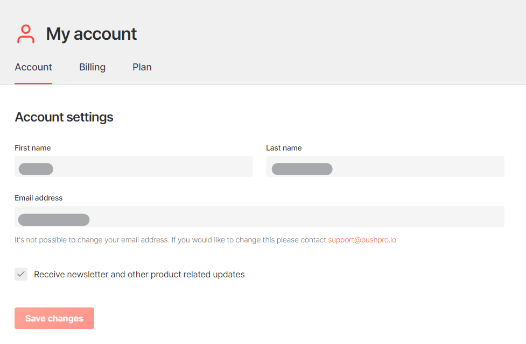Screen dimensions: 526x344
Task: Click the Account settings section heading
Action: 64,117
